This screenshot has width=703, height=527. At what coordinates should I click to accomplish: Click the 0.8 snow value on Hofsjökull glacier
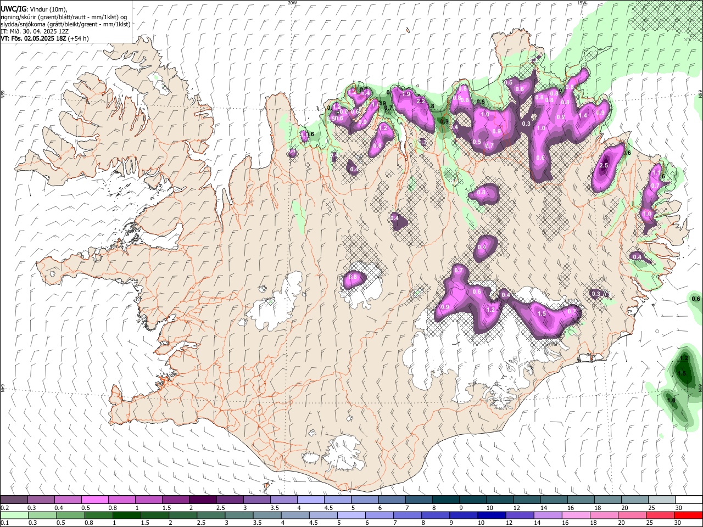click(354, 278)
